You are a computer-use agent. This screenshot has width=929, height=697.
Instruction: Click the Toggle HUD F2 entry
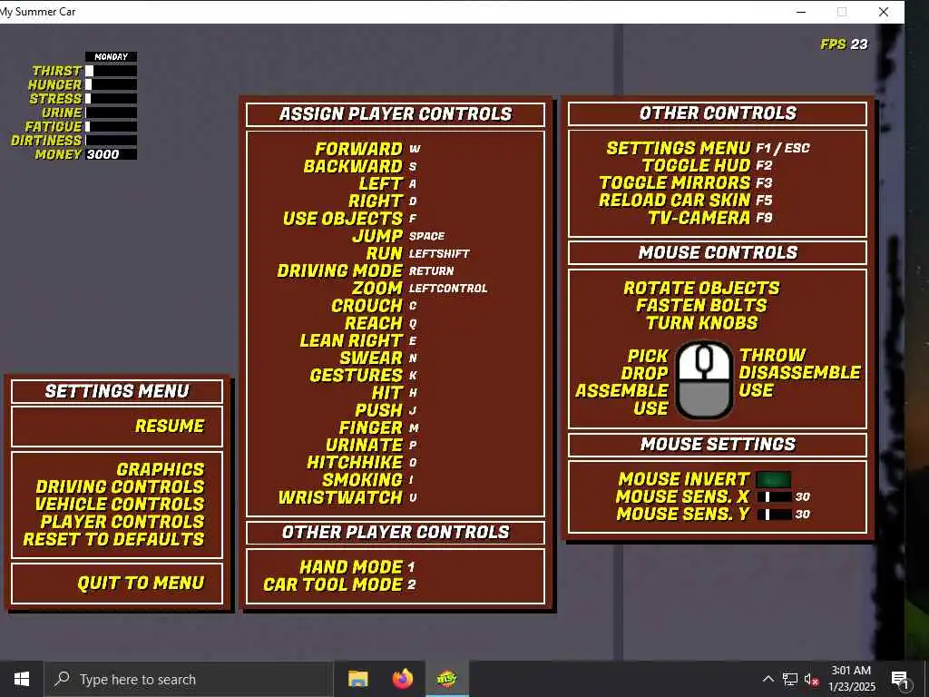pyautogui.click(x=708, y=165)
